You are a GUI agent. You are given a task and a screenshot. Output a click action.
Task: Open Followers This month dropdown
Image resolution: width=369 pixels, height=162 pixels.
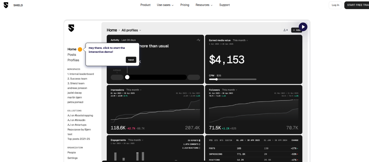tap(230, 90)
